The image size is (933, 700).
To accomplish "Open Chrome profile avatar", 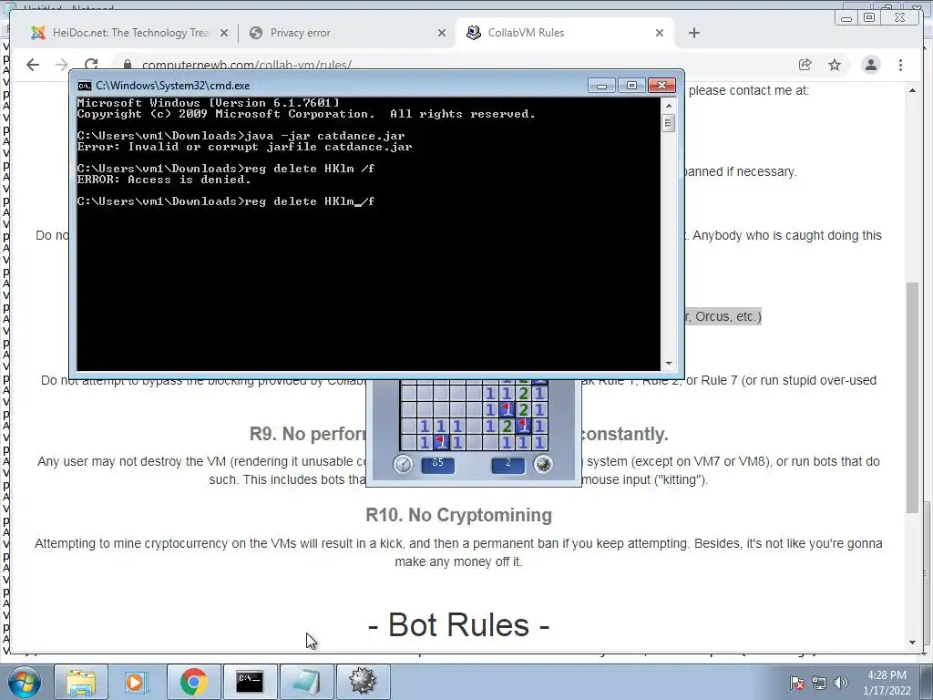I will (870, 65).
